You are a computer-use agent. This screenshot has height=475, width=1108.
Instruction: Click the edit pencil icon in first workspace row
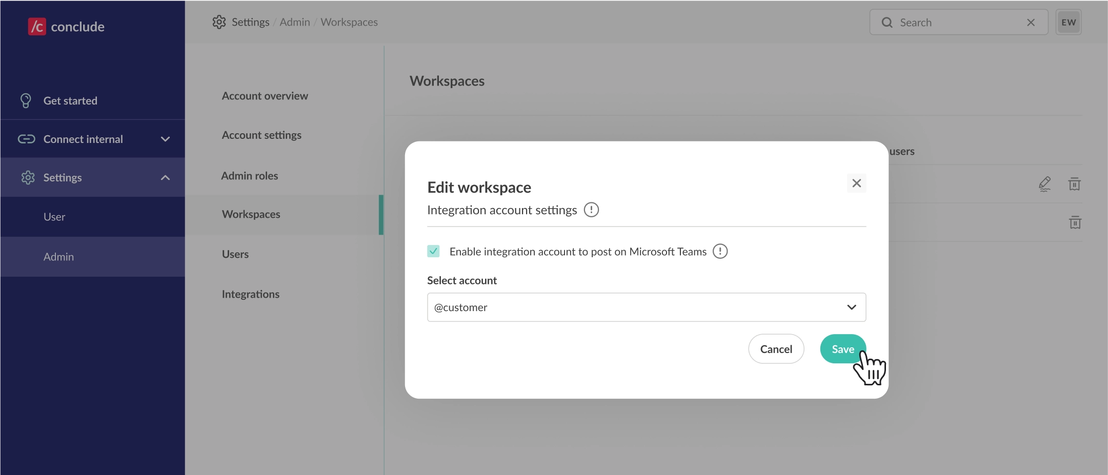(x=1044, y=184)
